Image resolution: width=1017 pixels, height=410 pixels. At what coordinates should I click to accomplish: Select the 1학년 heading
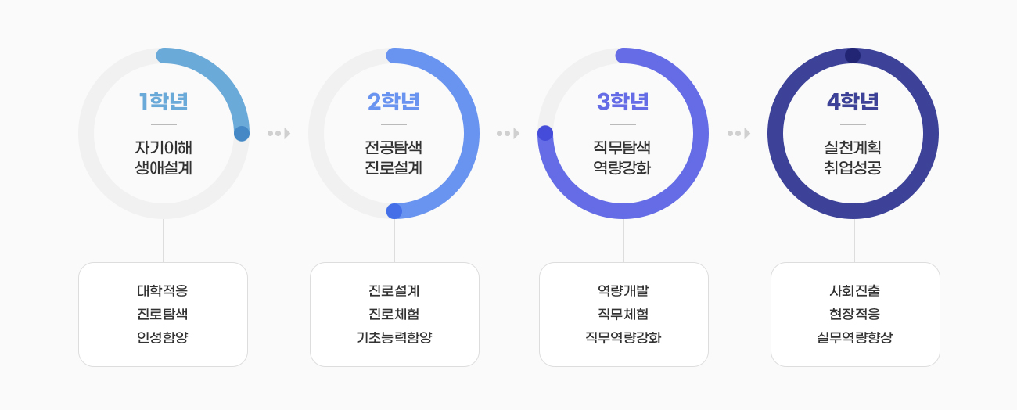(x=164, y=102)
